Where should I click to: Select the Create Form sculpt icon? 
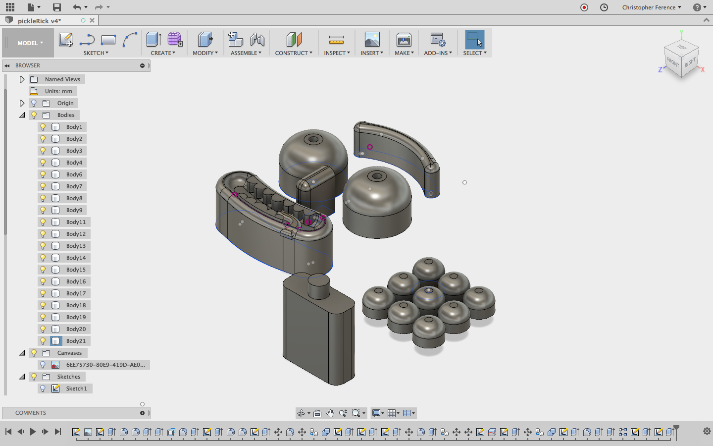pyautogui.click(x=174, y=40)
